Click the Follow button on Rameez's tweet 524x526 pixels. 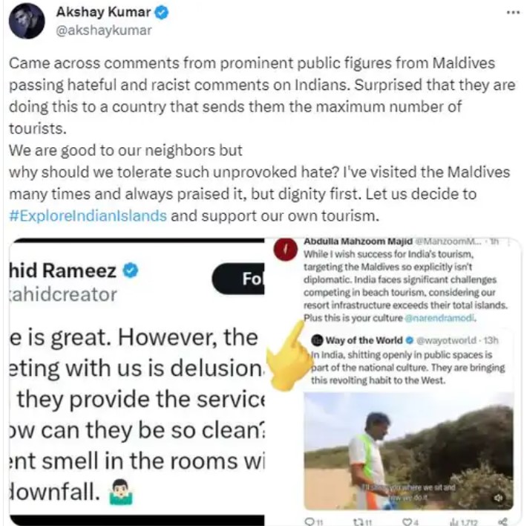click(238, 279)
